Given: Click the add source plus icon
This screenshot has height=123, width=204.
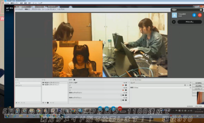Looking at the screenshot, I should coord(43,102).
